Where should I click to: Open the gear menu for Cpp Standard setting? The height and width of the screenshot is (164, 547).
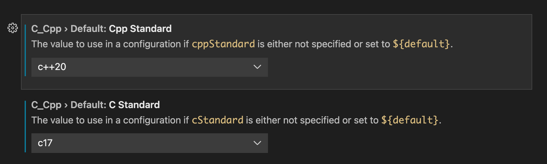[x=13, y=28]
